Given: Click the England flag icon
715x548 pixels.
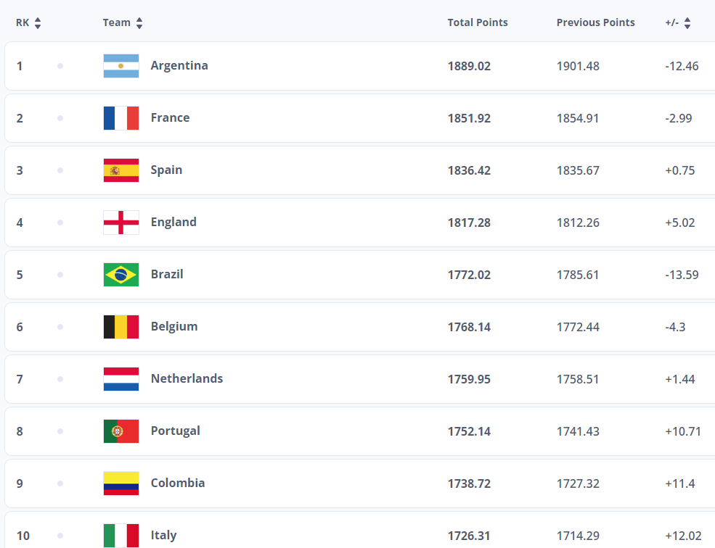Looking at the screenshot, I should (121, 223).
